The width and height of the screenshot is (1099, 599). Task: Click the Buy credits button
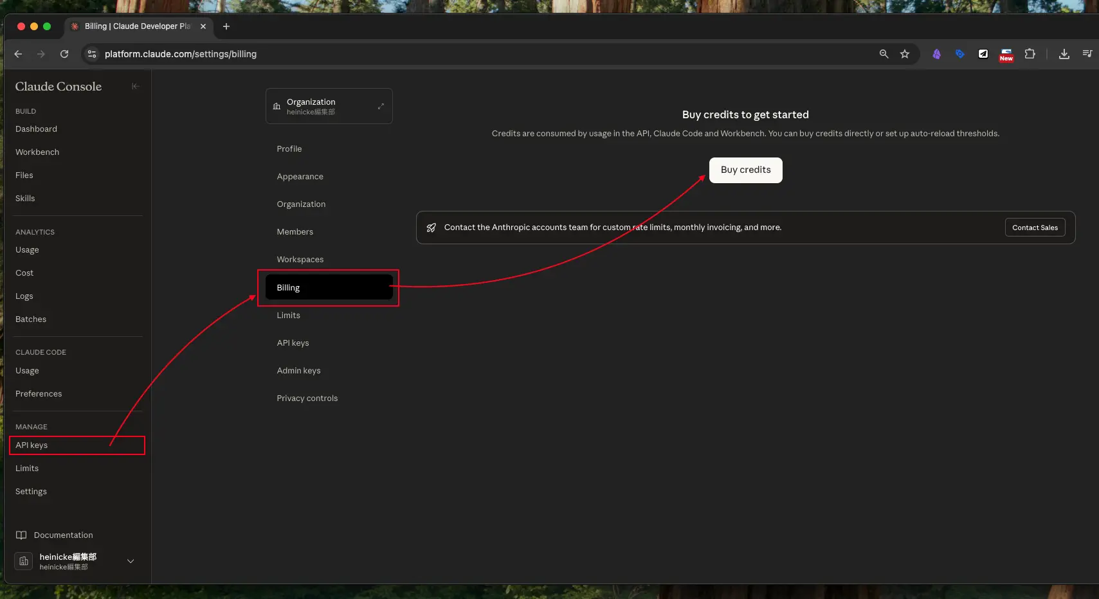(745, 170)
